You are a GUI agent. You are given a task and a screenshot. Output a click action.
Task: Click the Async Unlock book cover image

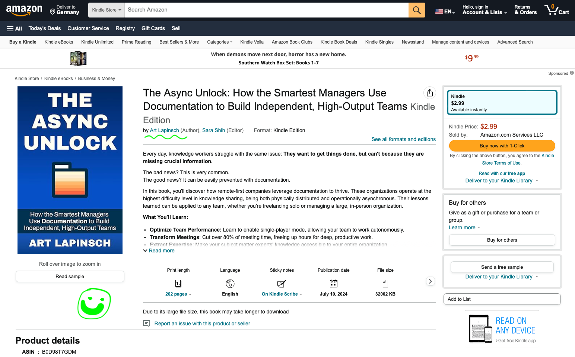70,170
